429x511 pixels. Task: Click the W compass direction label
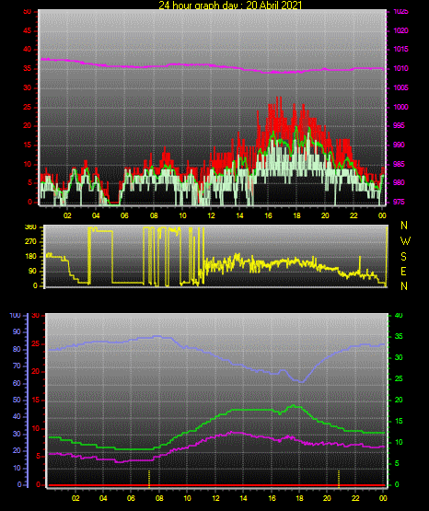(x=405, y=241)
